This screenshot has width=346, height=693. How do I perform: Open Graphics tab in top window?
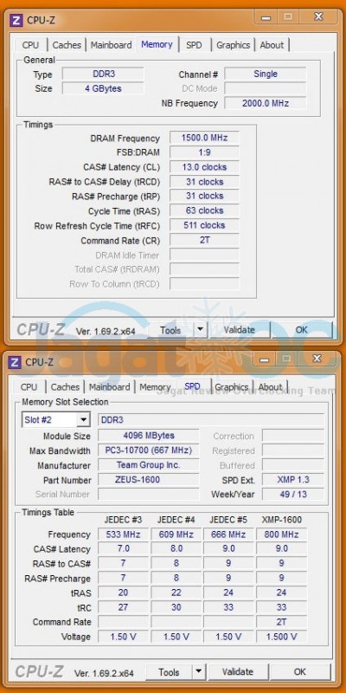233,45
